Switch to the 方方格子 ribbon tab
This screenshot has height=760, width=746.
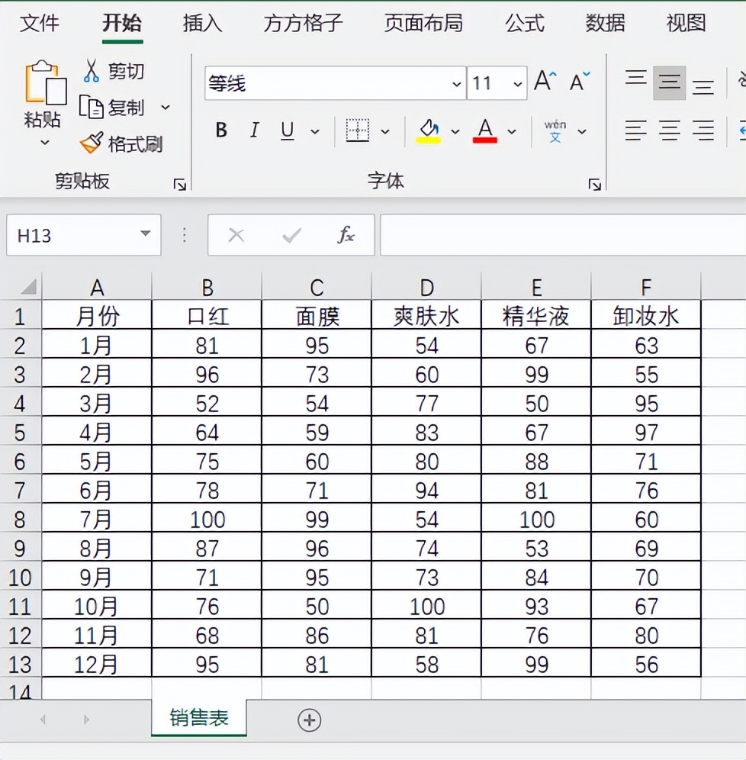tap(302, 24)
